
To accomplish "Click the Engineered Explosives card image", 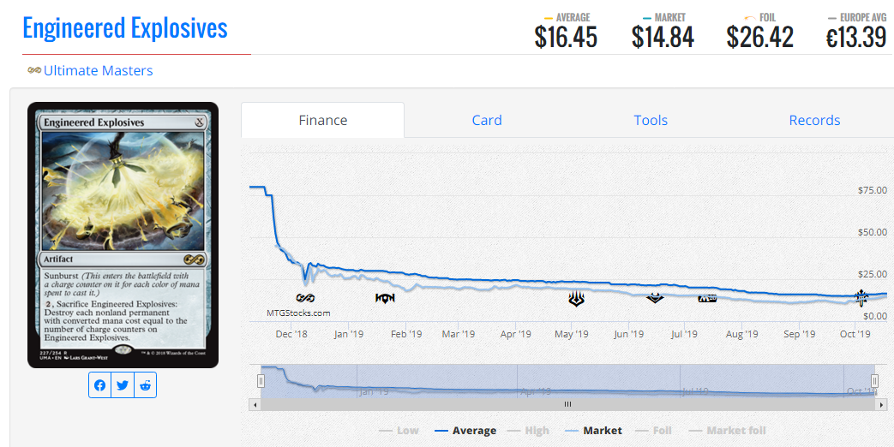I will pyautogui.click(x=123, y=235).
